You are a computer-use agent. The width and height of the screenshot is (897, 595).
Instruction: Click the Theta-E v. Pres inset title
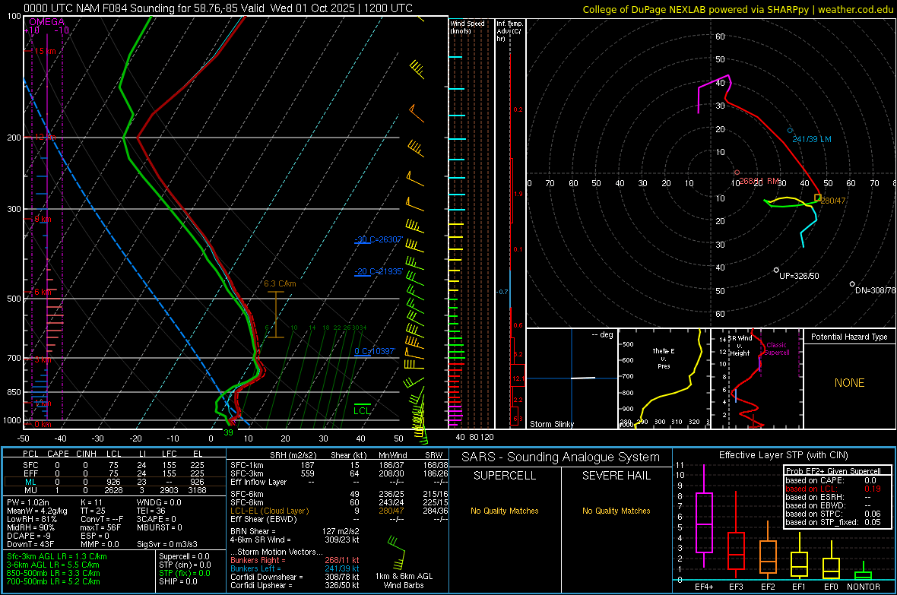coord(664,358)
